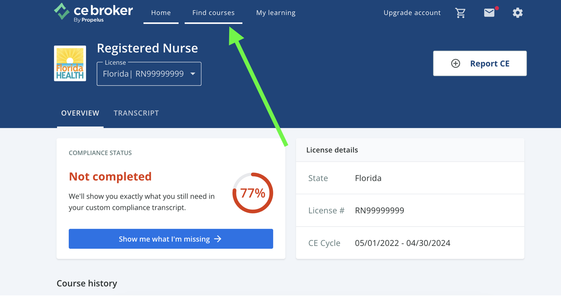
Task: Click the CE Cycle date range
Action: (402, 243)
